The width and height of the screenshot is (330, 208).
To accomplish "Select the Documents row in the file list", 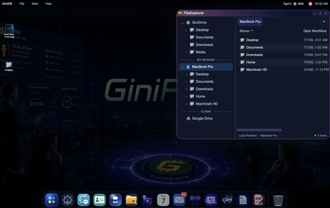I will coord(284,47).
